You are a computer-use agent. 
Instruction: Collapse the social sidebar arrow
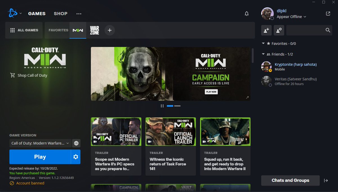(326, 180)
